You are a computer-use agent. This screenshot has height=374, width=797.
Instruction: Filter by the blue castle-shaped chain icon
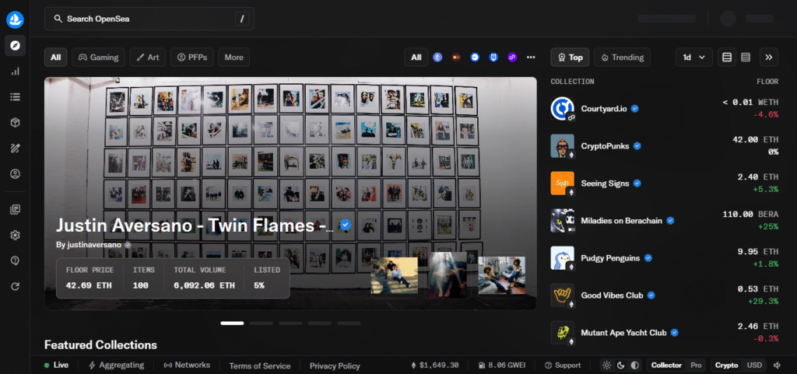[x=493, y=58]
